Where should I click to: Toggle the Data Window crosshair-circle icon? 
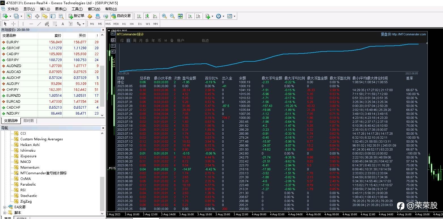tap(37, 16)
